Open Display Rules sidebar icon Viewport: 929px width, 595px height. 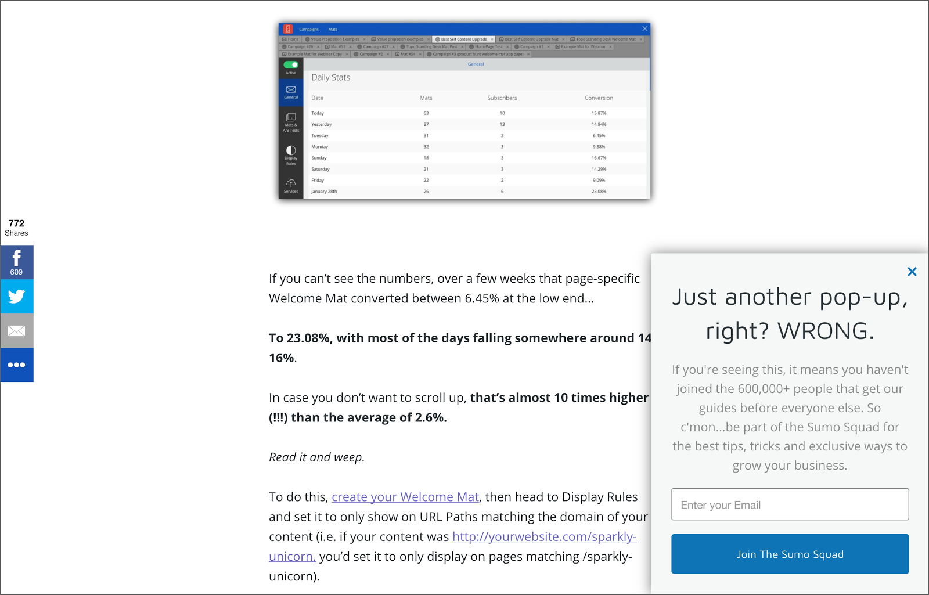tap(291, 156)
